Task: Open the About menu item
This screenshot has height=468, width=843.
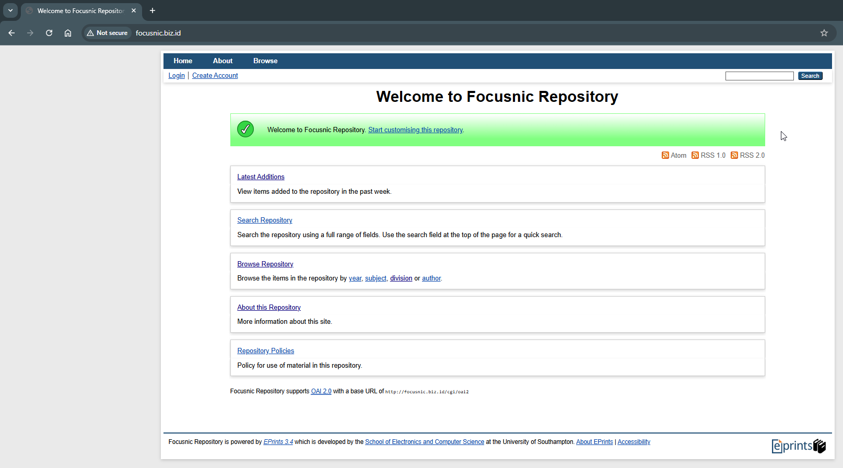Action: click(223, 61)
